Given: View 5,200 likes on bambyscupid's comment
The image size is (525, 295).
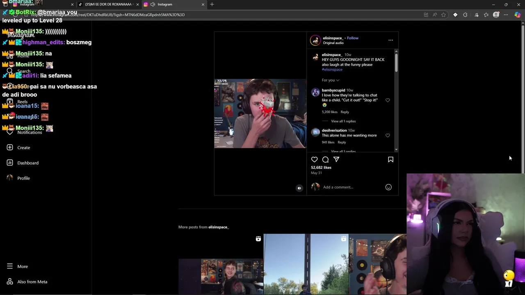Looking at the screenshot, I should coord(330,112).
